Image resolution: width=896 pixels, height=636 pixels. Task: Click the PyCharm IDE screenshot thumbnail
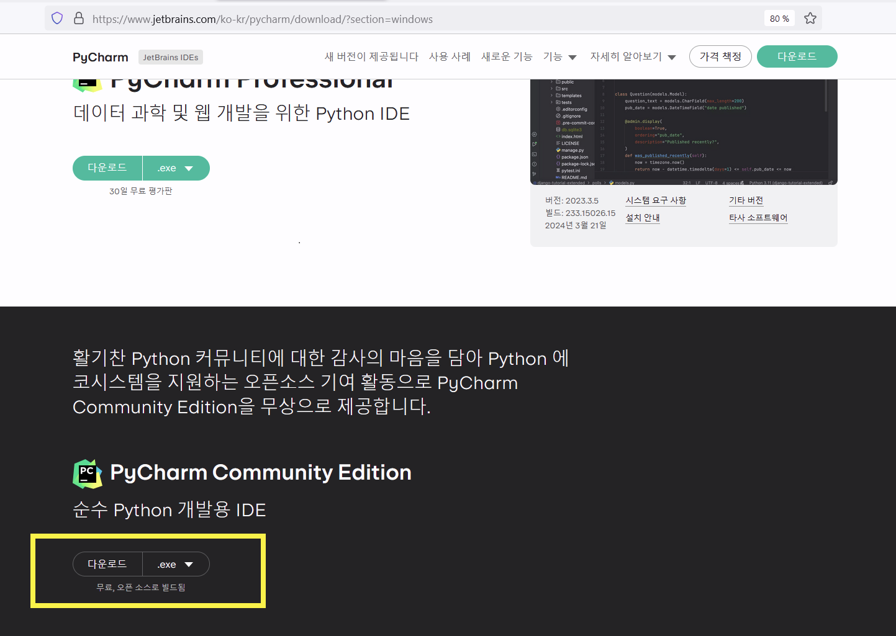[684, 132]
